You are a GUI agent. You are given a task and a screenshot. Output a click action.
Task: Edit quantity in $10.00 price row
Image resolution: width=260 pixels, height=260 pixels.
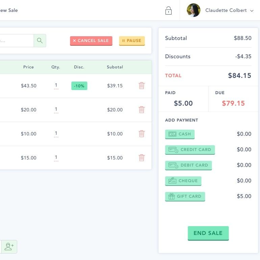coord(56,134)
